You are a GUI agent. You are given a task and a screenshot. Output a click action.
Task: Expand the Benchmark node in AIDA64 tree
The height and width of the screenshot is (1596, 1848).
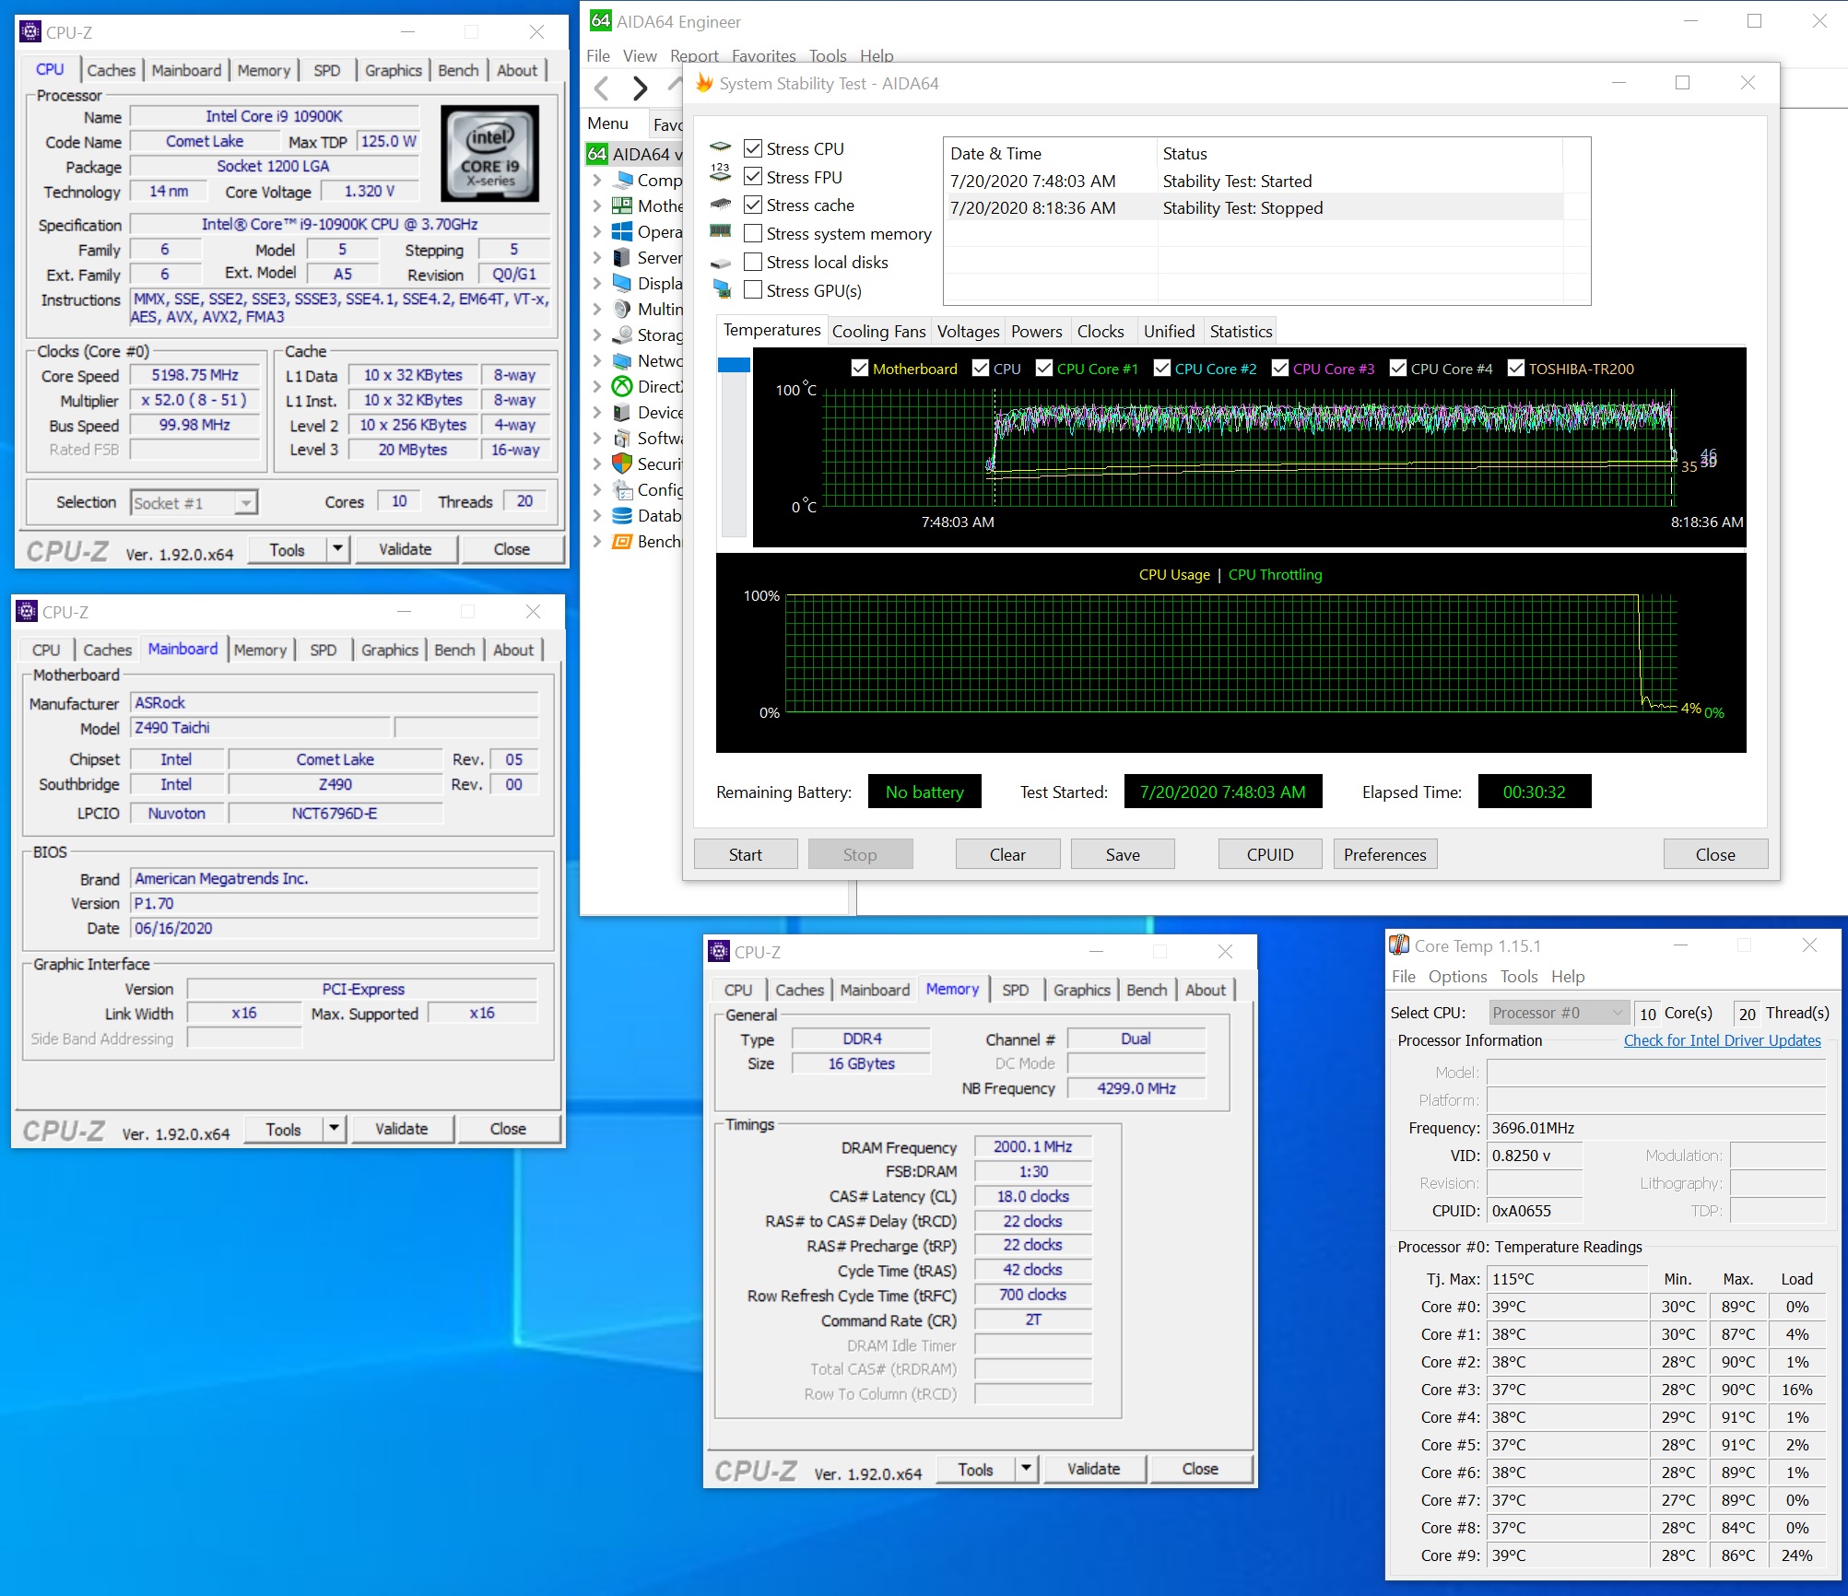597,541
